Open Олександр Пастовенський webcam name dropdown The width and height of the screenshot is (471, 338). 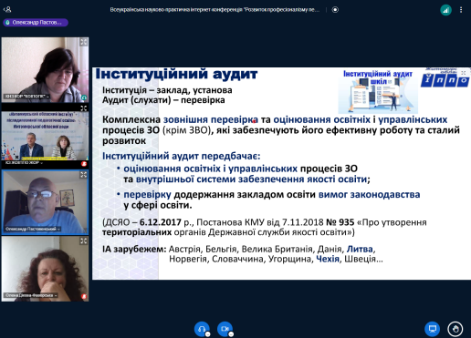pos(33,229)
